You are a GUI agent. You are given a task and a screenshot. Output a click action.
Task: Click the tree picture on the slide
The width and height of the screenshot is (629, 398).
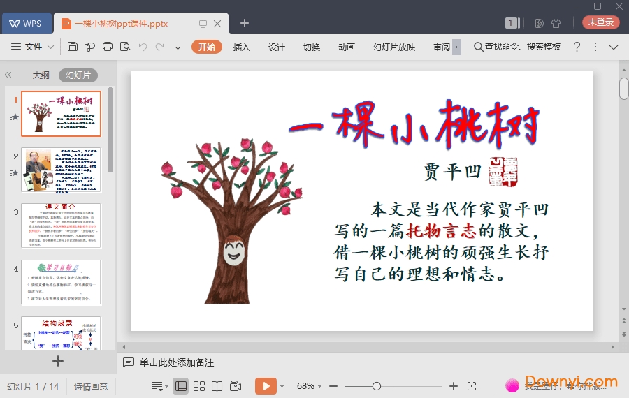pyautogui.click(x=231, y=221)
